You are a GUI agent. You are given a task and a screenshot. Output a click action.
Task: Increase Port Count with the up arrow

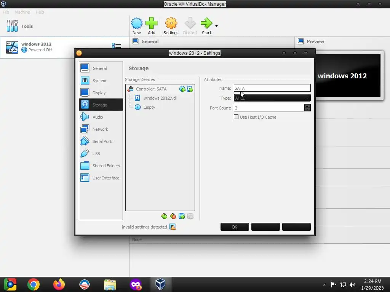[307, 106]
